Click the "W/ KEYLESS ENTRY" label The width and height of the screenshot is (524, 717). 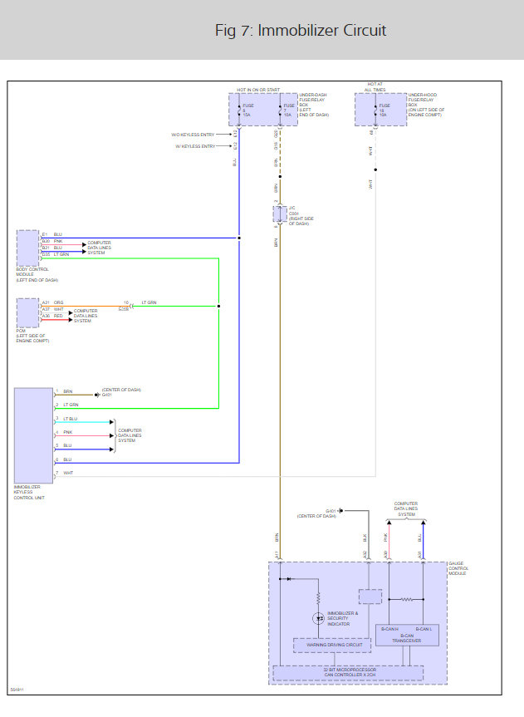195,146
